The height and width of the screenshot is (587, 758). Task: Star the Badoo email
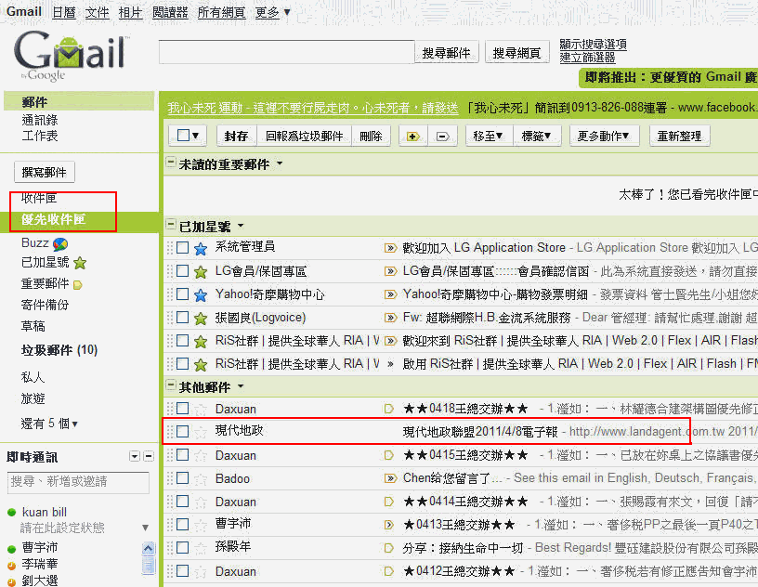point(201,478)
